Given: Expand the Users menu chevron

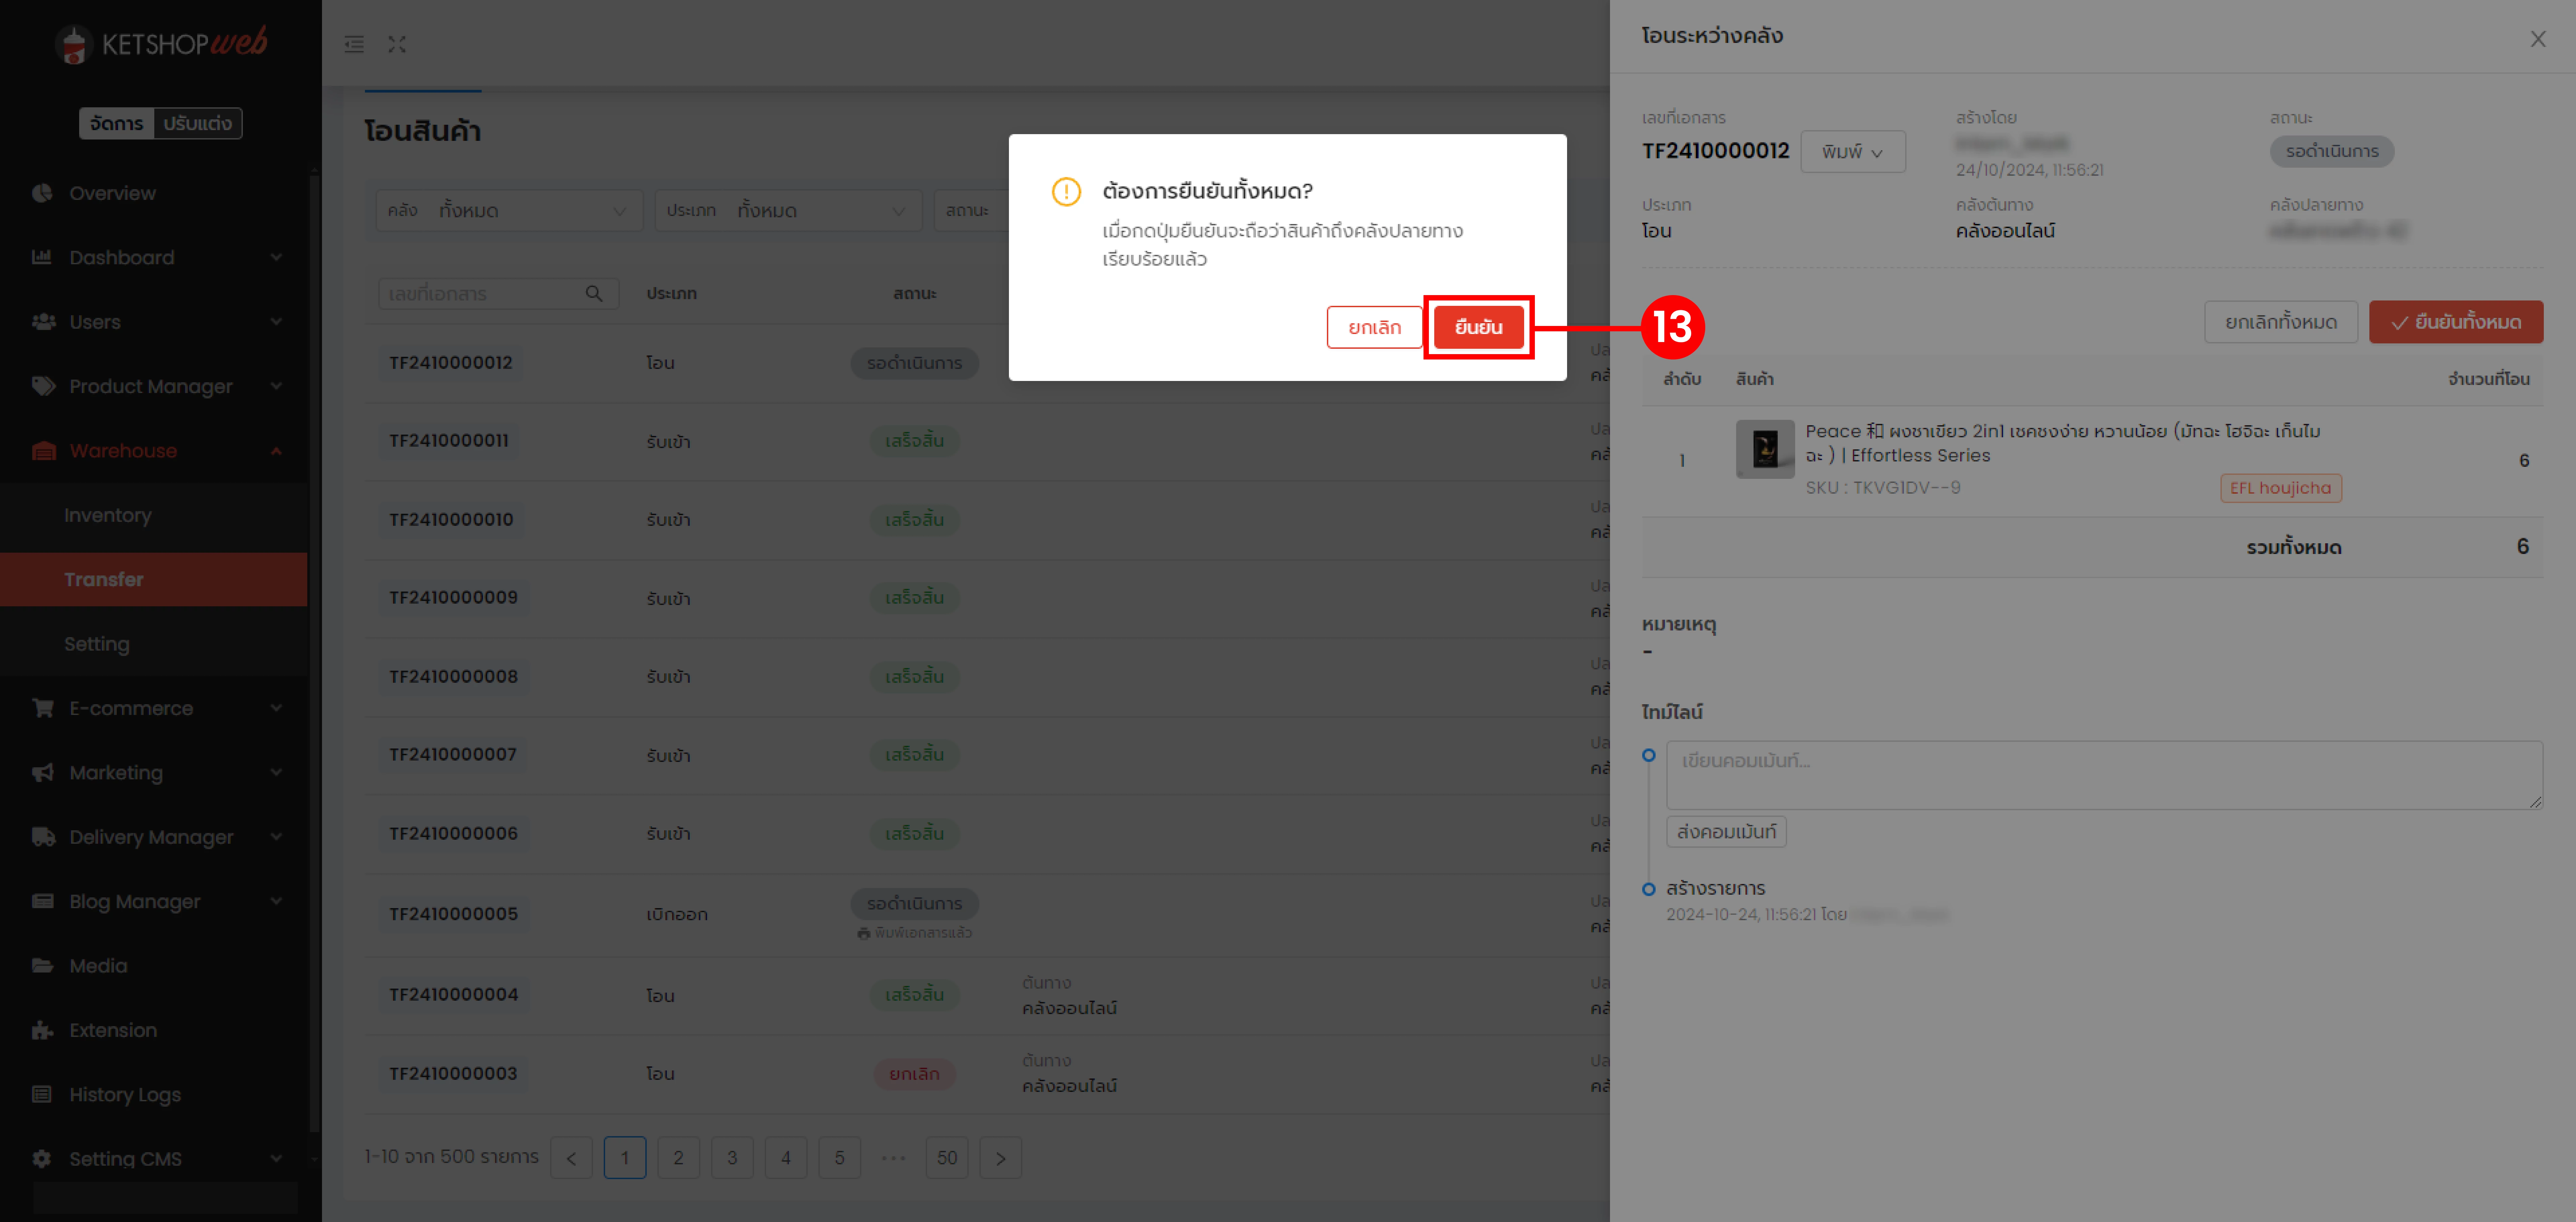Looking at the screenshot, I should pyautogui.click(x=276, y=322).
